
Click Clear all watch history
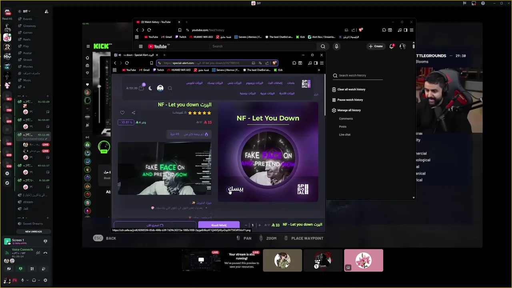348,90
